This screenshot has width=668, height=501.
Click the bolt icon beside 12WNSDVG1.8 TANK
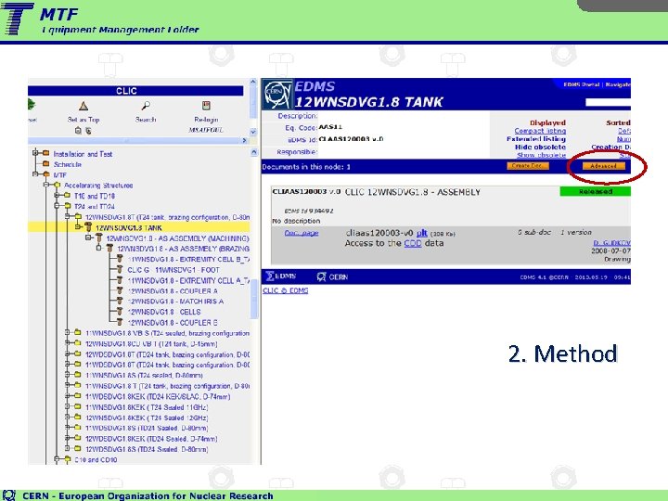point(89,227)
